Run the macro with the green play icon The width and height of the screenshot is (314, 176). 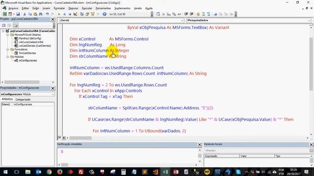coord(59,14)
